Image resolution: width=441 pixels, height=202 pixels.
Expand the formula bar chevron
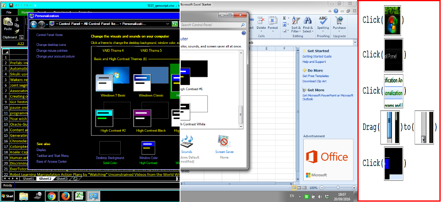pyautogui.click(x=354, y=42)
